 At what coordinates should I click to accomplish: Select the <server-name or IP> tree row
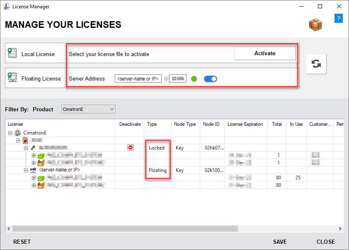[x=59, y=170]
